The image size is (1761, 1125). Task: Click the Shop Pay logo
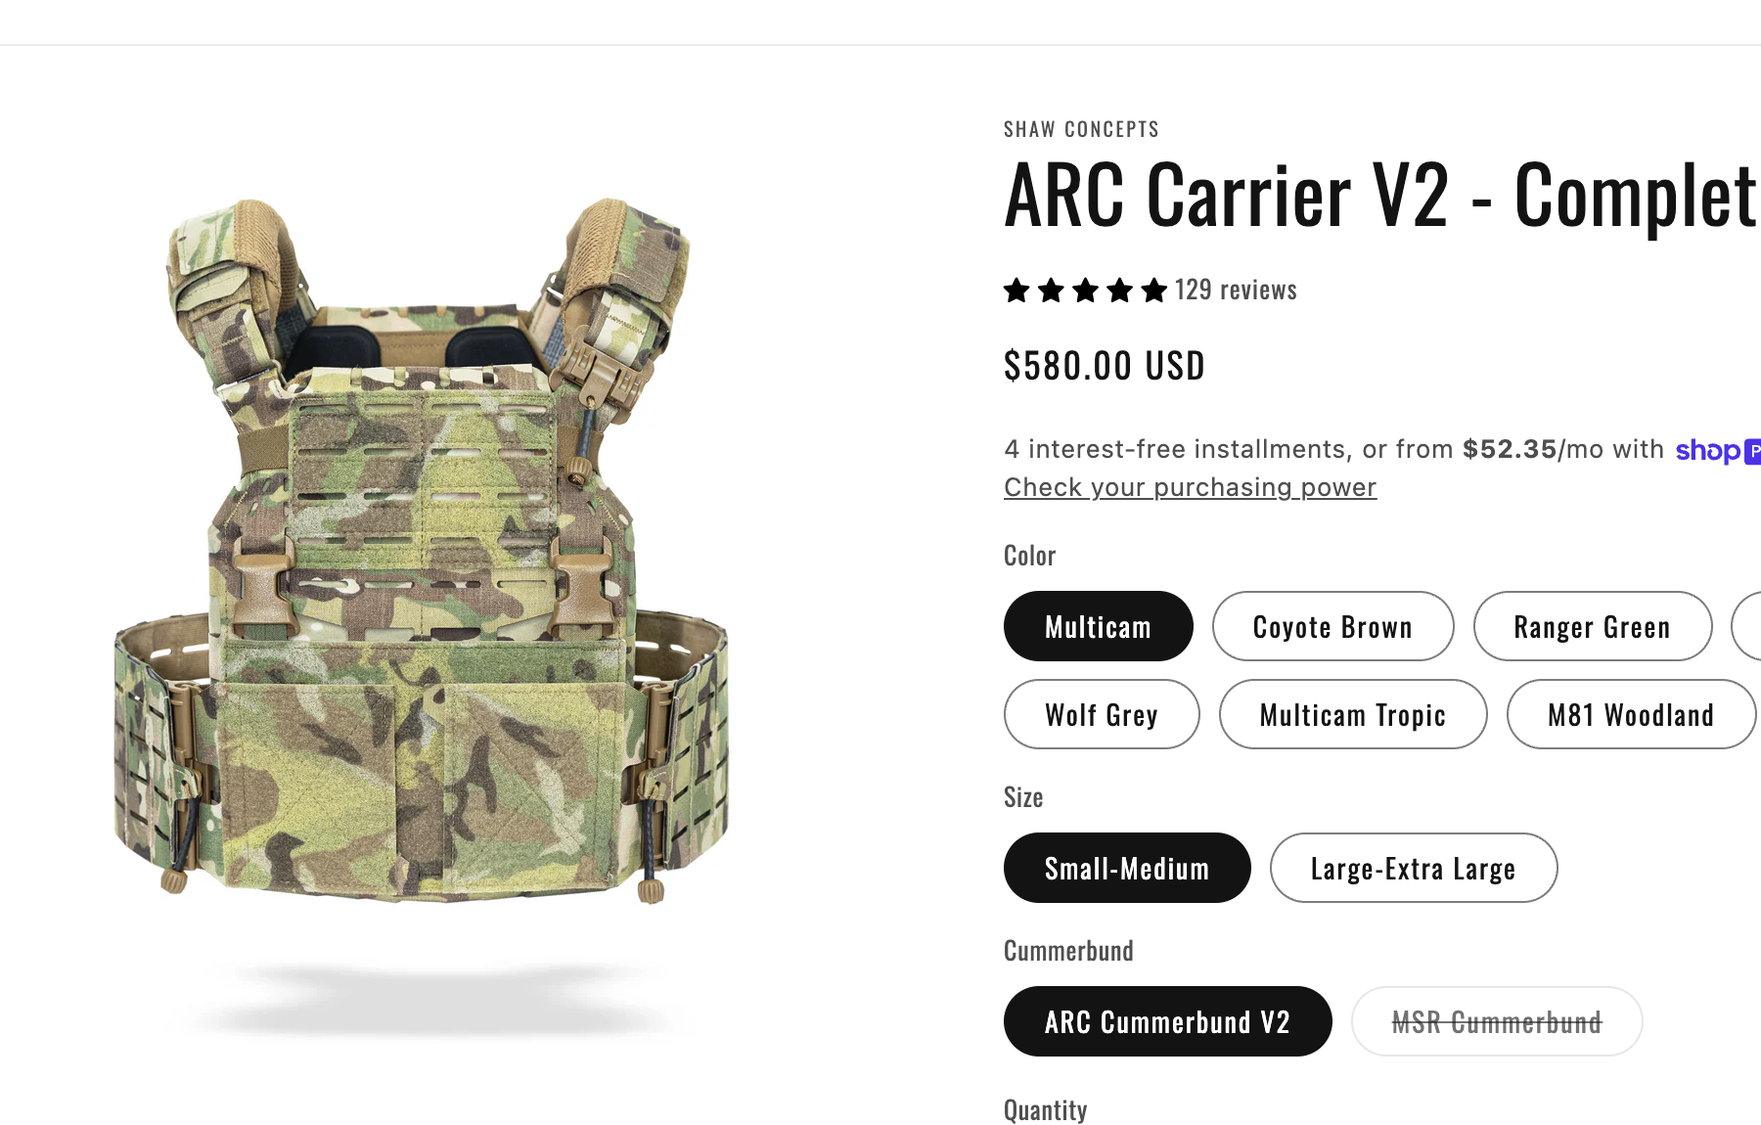click(1717, 450)
